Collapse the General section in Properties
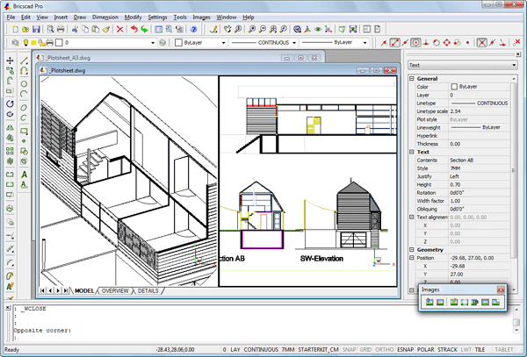The height and width of the screenshot is (357, 527). [412, 79]
